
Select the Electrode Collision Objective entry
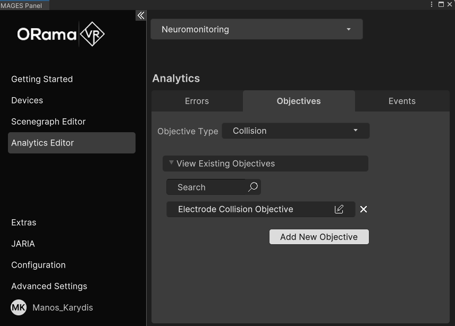pos(235,209)
